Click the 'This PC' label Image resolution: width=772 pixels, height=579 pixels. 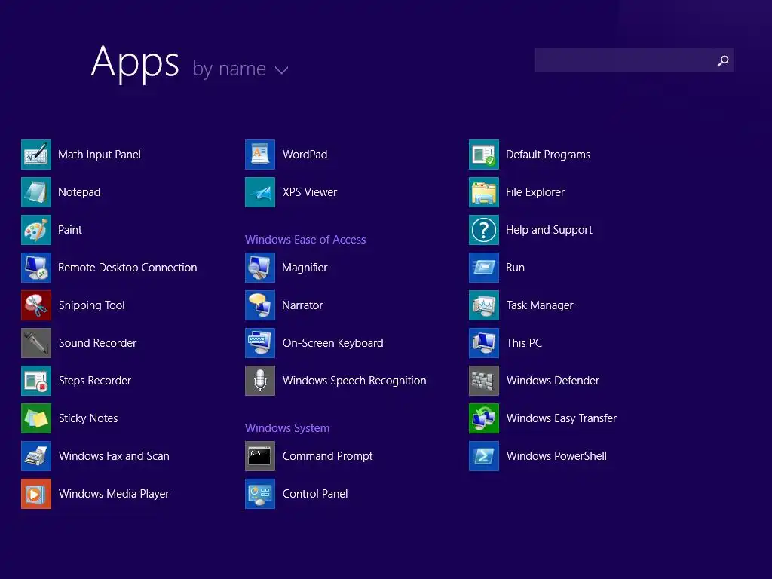[x=525, y=343]
